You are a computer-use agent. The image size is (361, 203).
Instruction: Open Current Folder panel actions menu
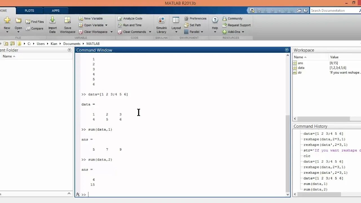69,50
